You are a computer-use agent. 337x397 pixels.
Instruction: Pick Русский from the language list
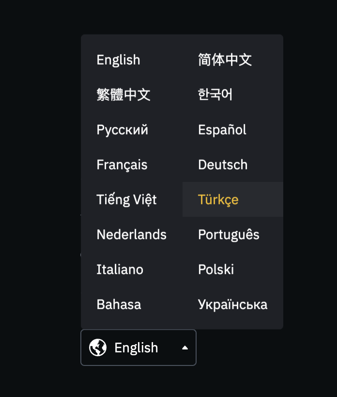click(x=123, y=130)
